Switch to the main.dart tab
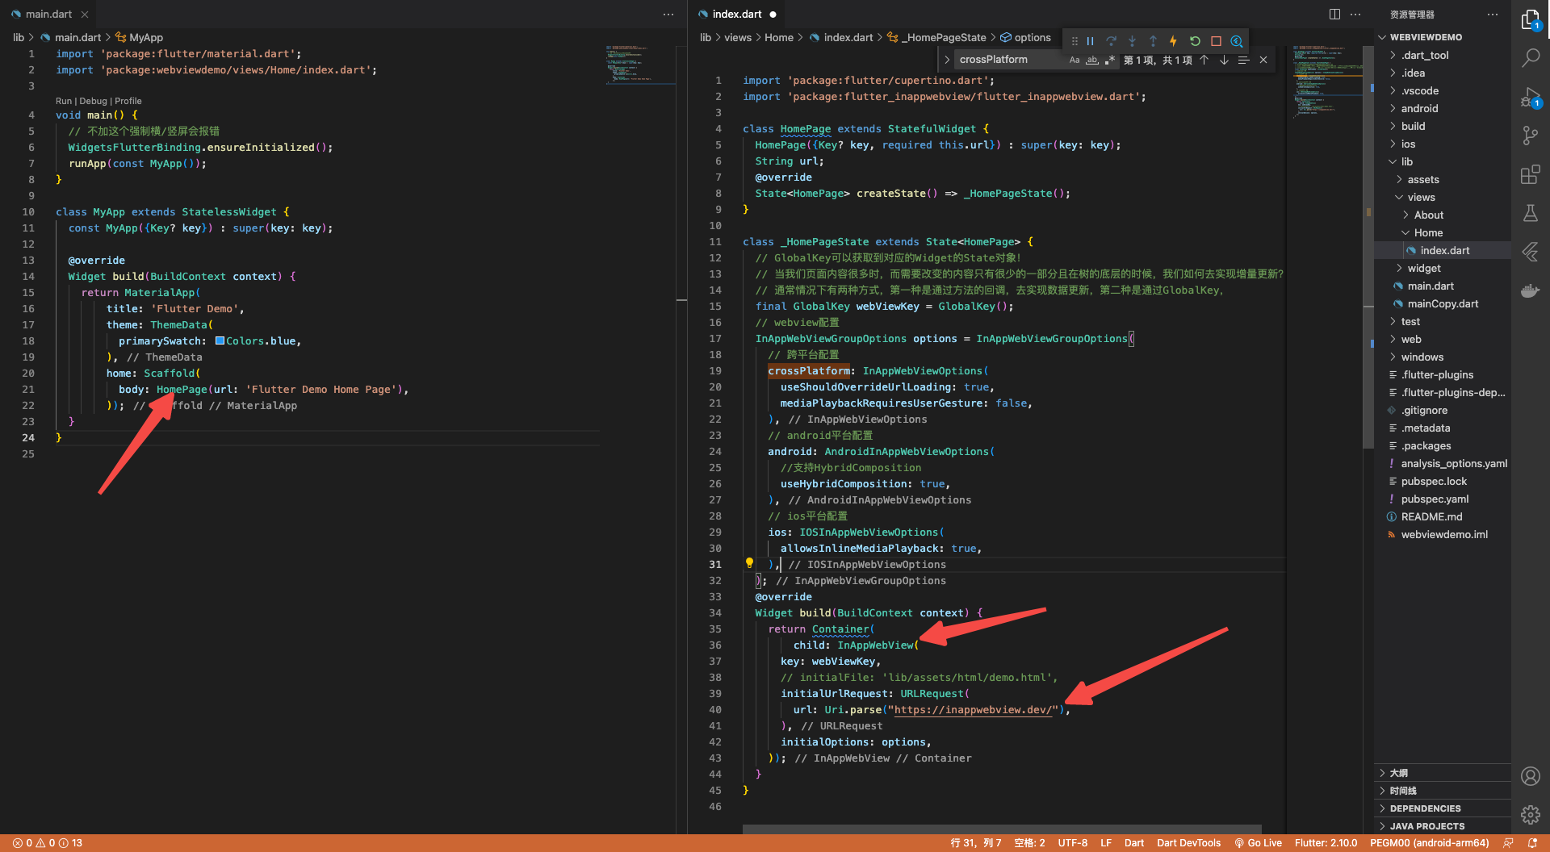This screenshot has height=852, width=1550. point(48,14)
